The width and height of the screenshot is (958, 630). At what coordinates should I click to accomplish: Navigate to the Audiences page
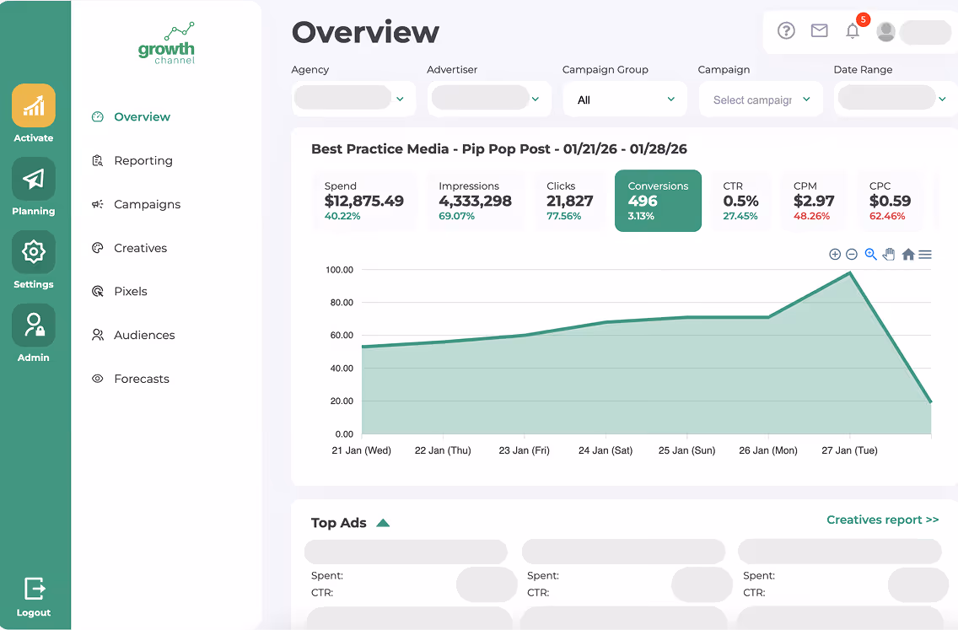tap(143, 335)
